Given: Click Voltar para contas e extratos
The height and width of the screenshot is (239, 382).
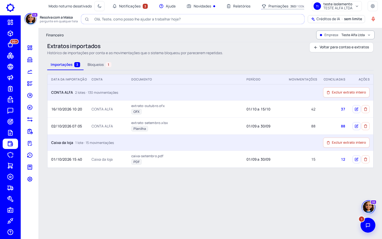Looking at the screenshot, I should click(x=341, y=47).
